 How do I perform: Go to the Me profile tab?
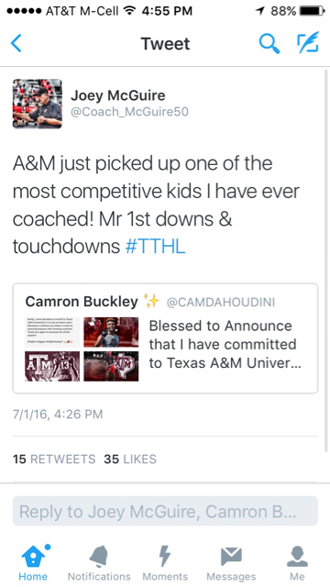[x=297, y=562]
